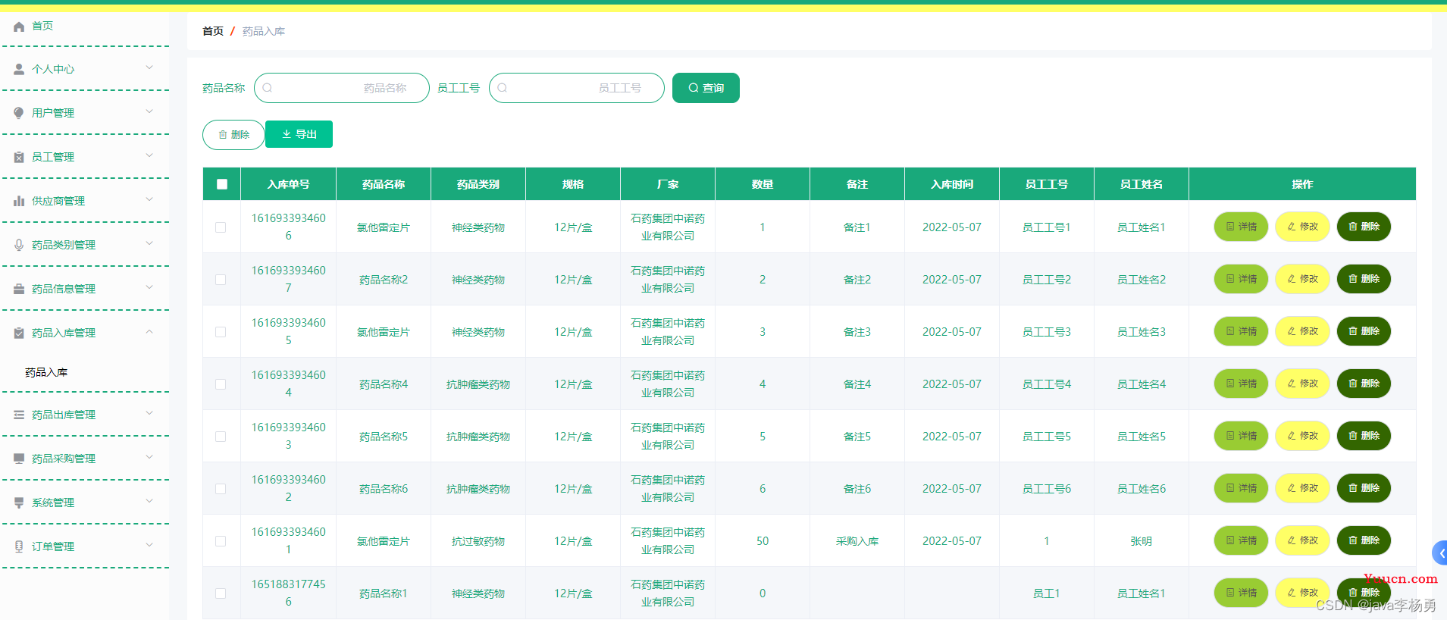The image size is (1447, 620).
Task: Expand the 药品采购管理 menu chevron
Action: click(149, 457)
